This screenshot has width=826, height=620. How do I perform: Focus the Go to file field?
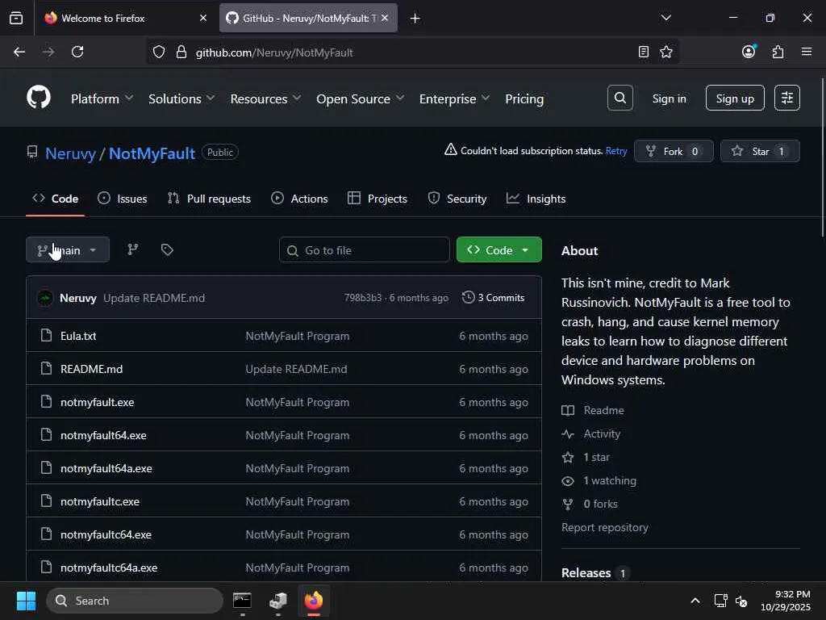364,250
